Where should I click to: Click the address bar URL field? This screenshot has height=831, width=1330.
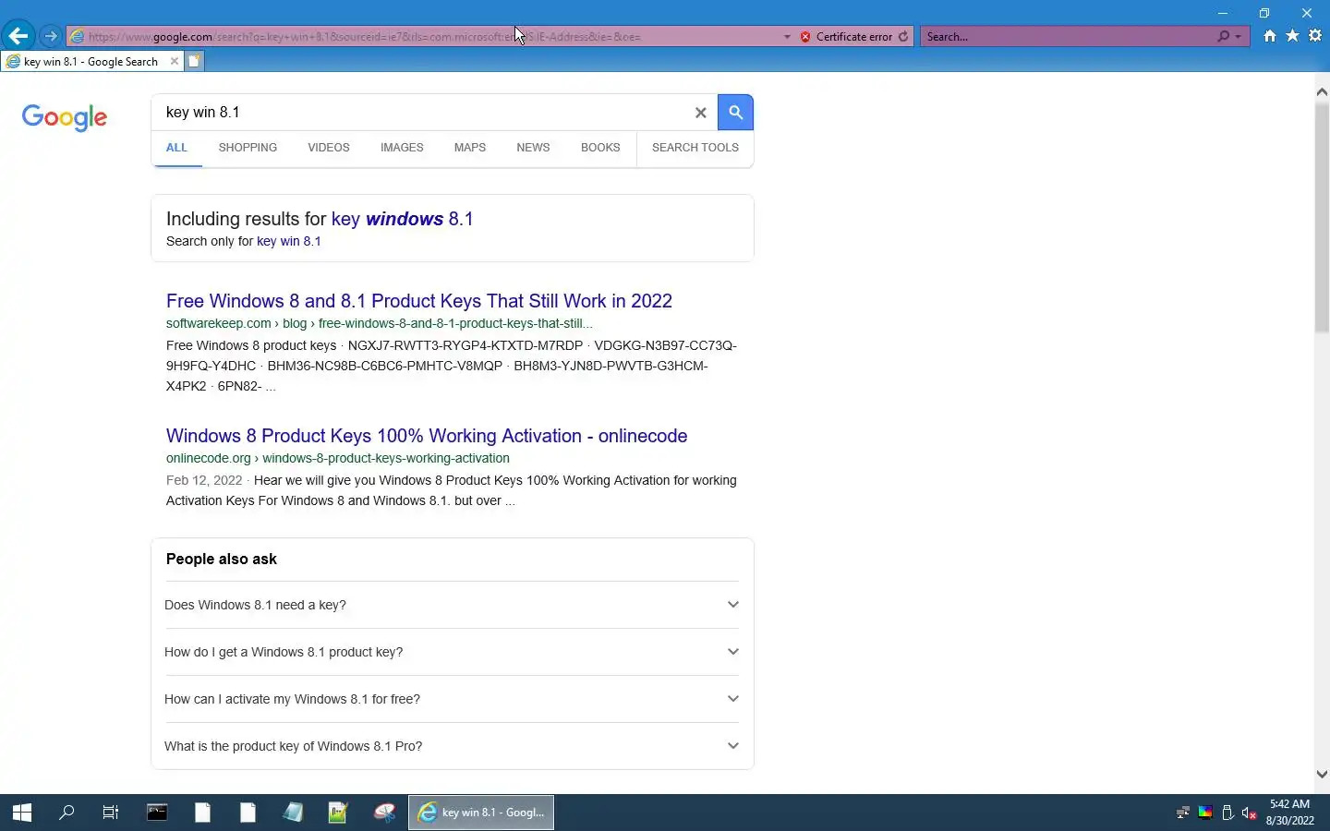tap(425, 37)
